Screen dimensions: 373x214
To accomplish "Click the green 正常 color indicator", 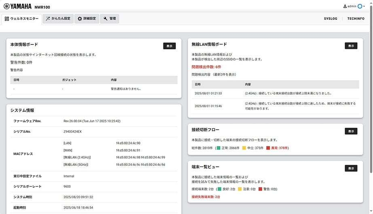I will 218,148.
